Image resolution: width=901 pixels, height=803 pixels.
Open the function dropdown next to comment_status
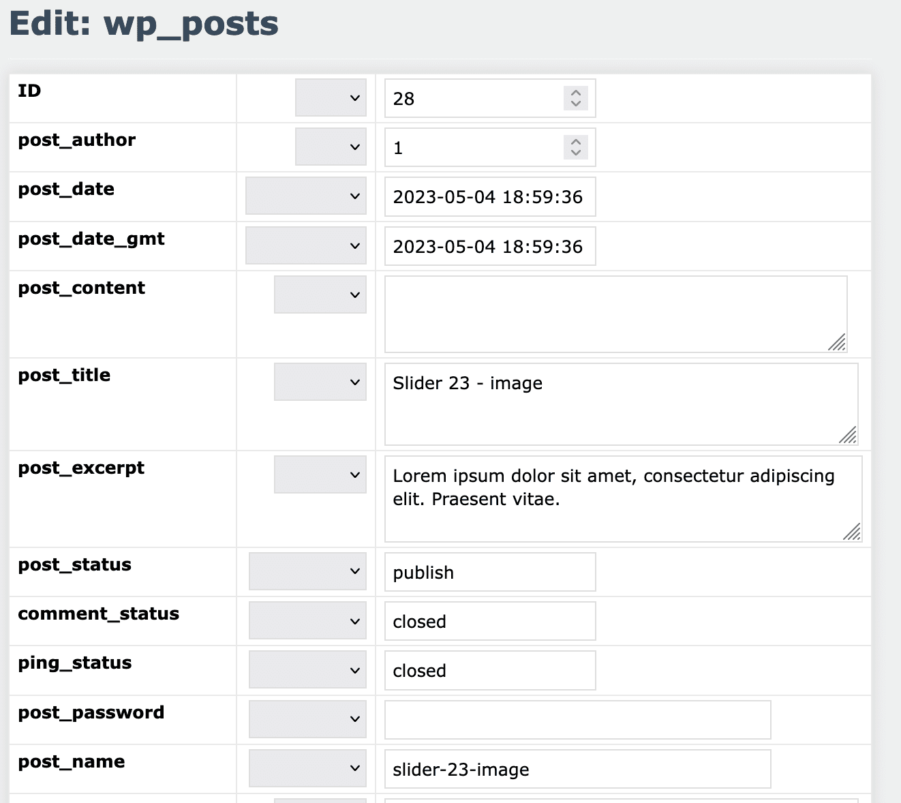point(307,620)
